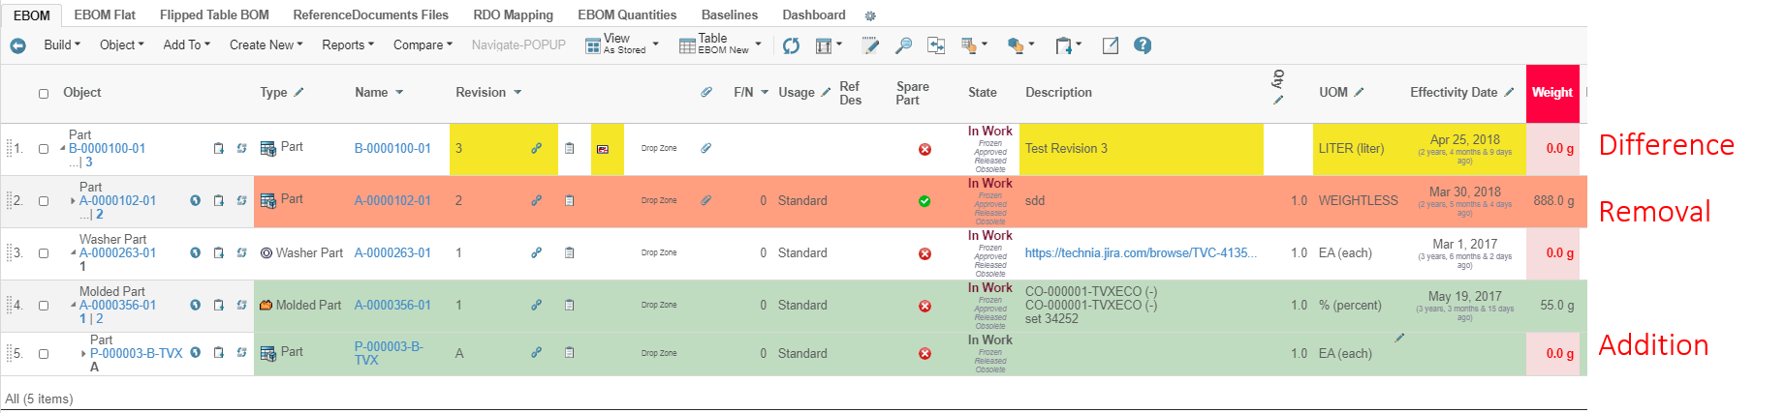Image resolution: width=1786 pixels, height=413 pixels.
Task: Click the back arrow icon in toolbar
Action: 17,45
